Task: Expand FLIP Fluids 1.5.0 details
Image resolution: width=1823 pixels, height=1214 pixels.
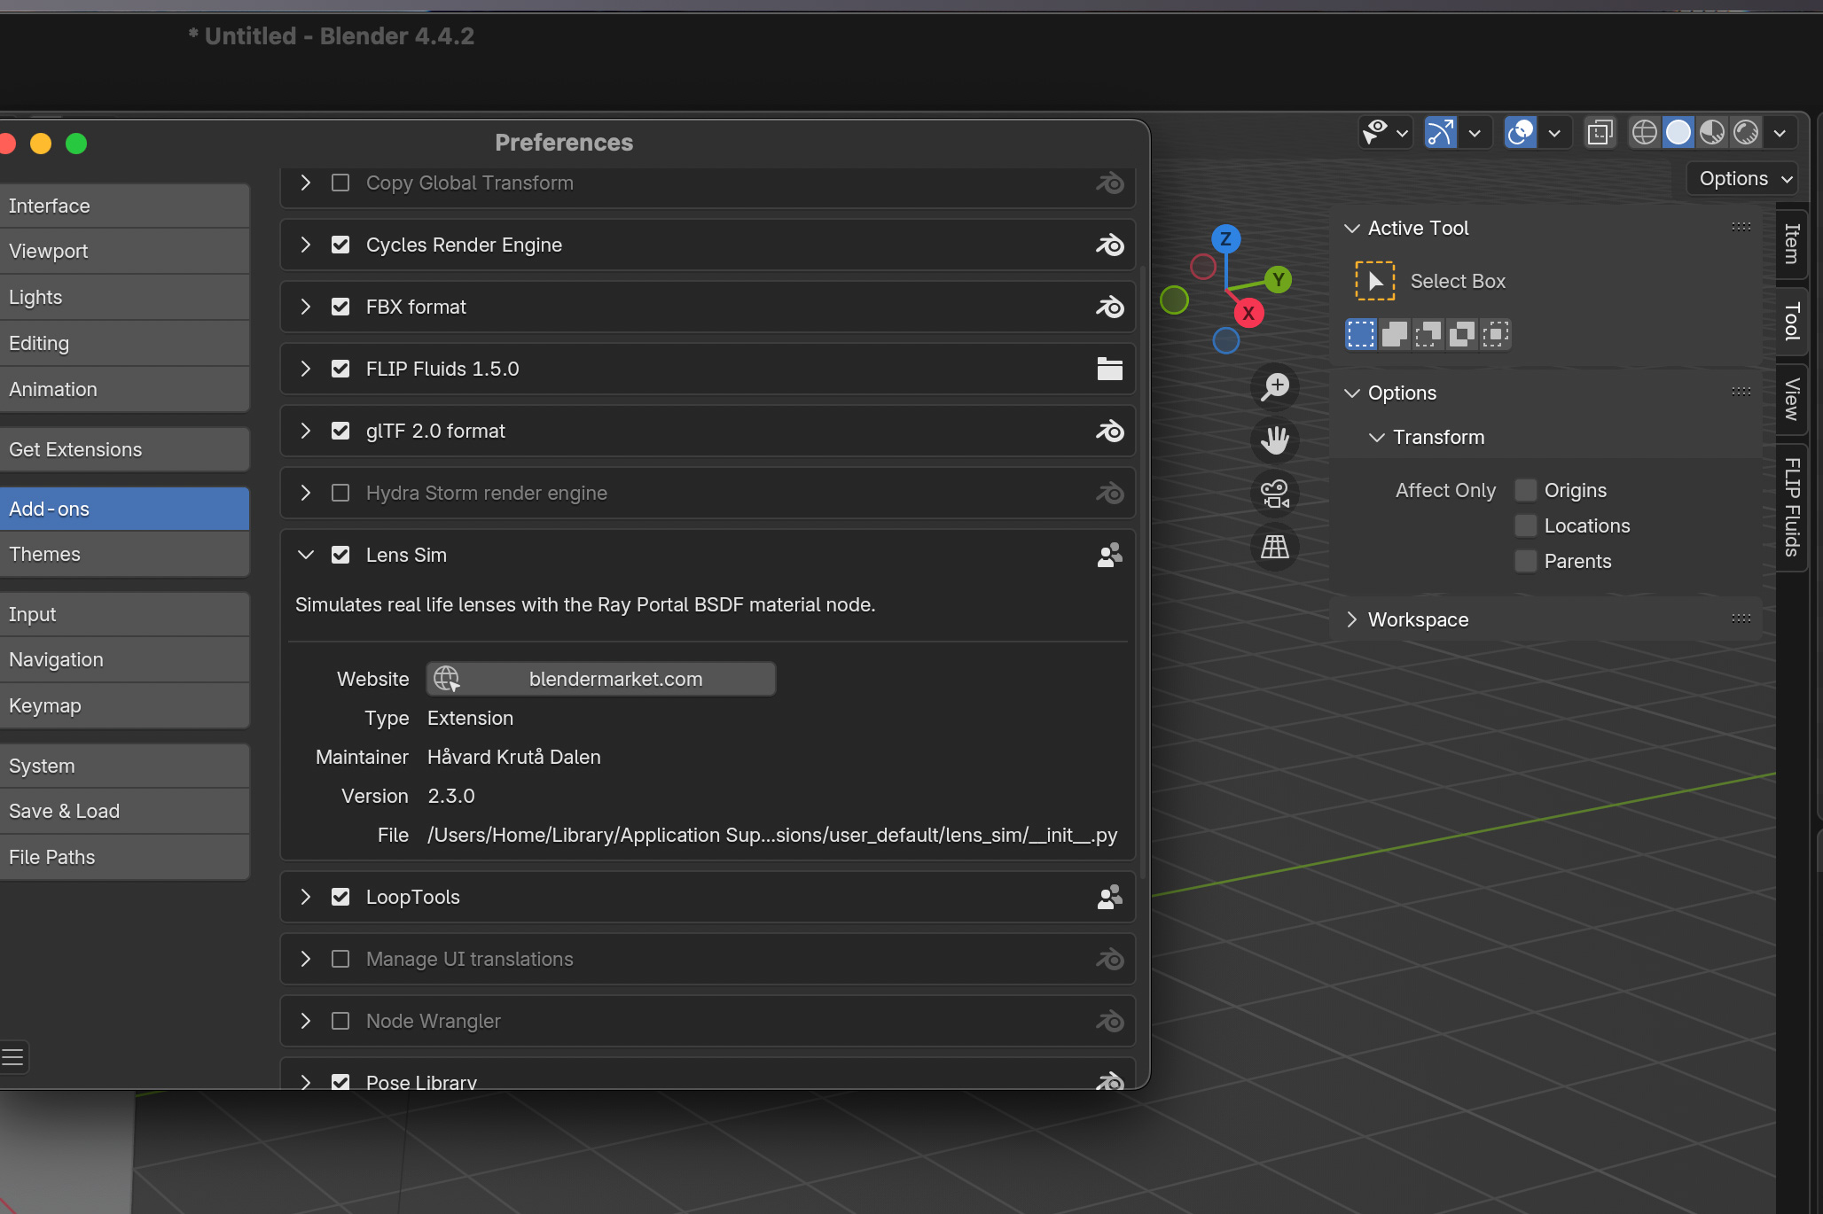Action: pyautogui.click(x=306, y=369)
